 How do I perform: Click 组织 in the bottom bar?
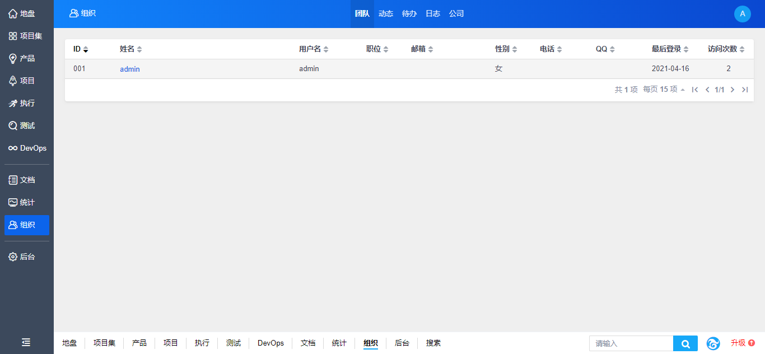point(371,343)
